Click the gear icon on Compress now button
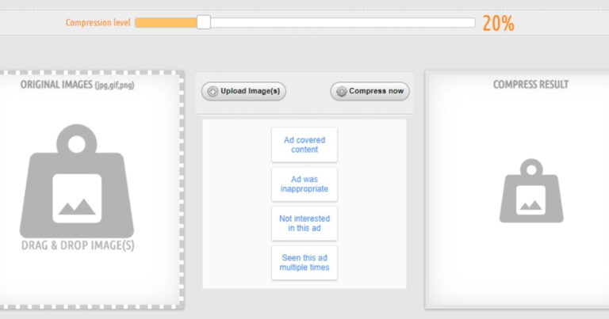The width and height of the screenshot is (609, 319). pyautogui.click(x=341, y=92)
